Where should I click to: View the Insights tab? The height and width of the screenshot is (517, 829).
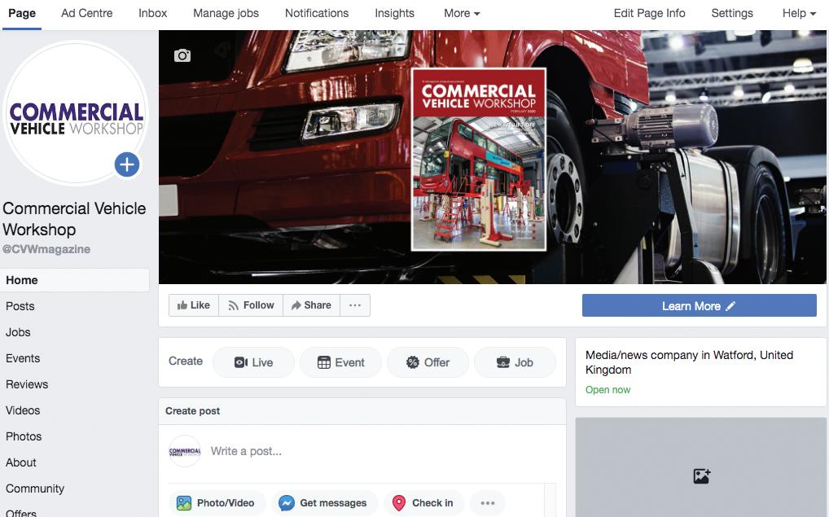click(394, 13)
